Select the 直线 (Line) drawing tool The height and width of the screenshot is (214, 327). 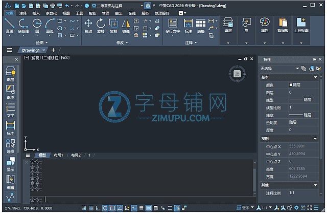[9, 25]
